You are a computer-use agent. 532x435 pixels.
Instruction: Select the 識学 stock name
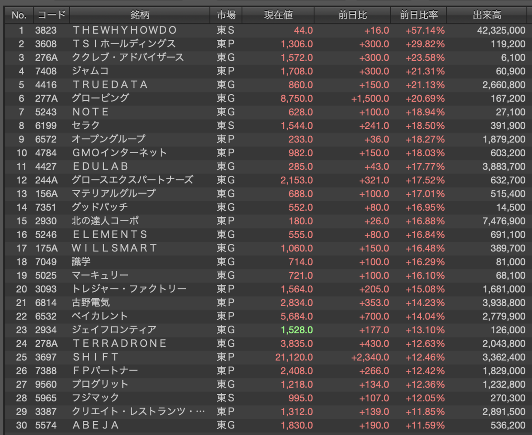click(x=81, y=262)
